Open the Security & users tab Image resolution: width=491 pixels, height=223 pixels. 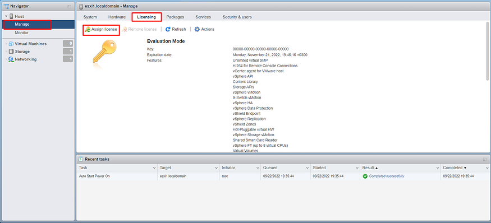click(237, 17)
